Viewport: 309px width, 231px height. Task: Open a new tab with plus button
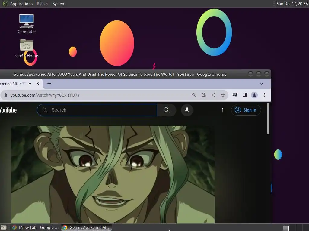click(x=49, y=84)
